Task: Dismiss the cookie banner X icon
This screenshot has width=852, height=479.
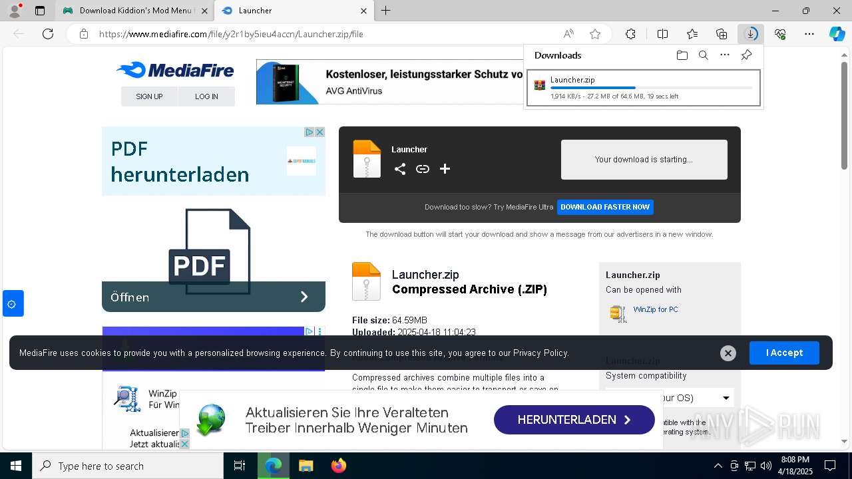Action: pos(728,353)
